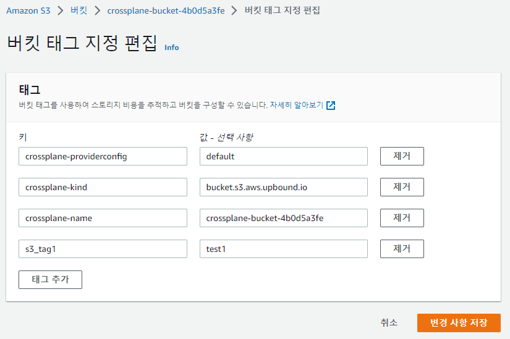Remove the s3_tag1 tag with 제거

[402, 249]
